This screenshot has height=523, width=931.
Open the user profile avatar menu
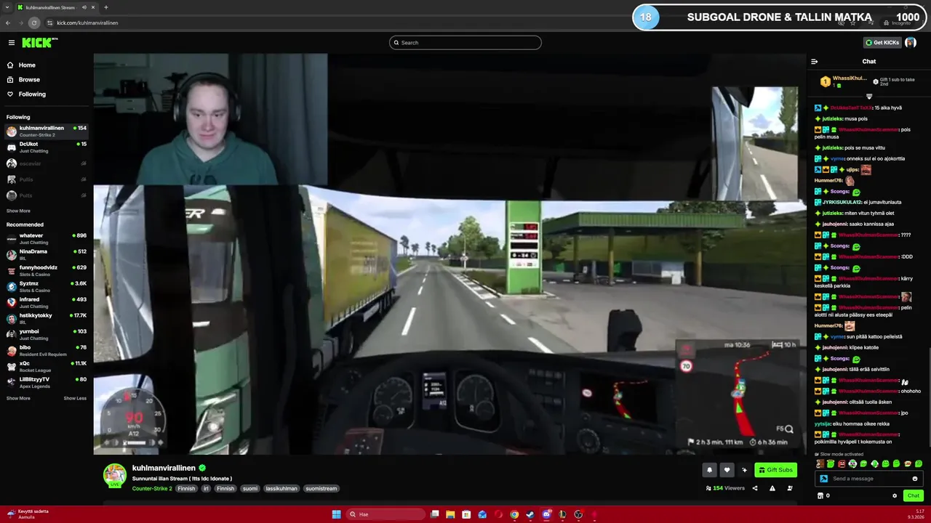(911, 43)
